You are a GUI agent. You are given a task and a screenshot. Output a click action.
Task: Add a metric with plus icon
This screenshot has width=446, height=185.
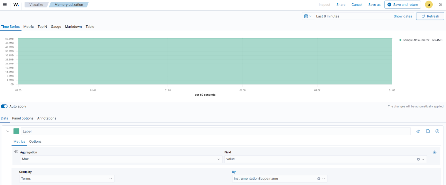[434, 152]
